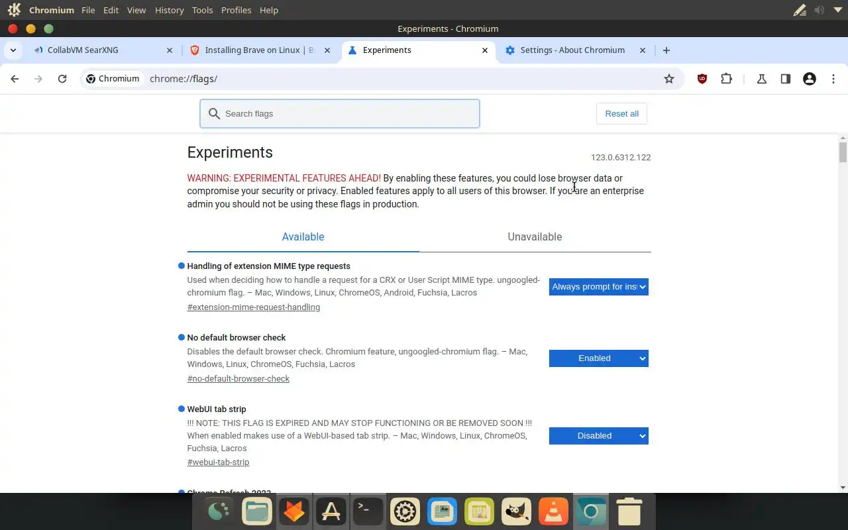Viewport: 848px width, 530px height.
Task: Open the Extensions puzzle-piece menu
Action: click(727, 79)
